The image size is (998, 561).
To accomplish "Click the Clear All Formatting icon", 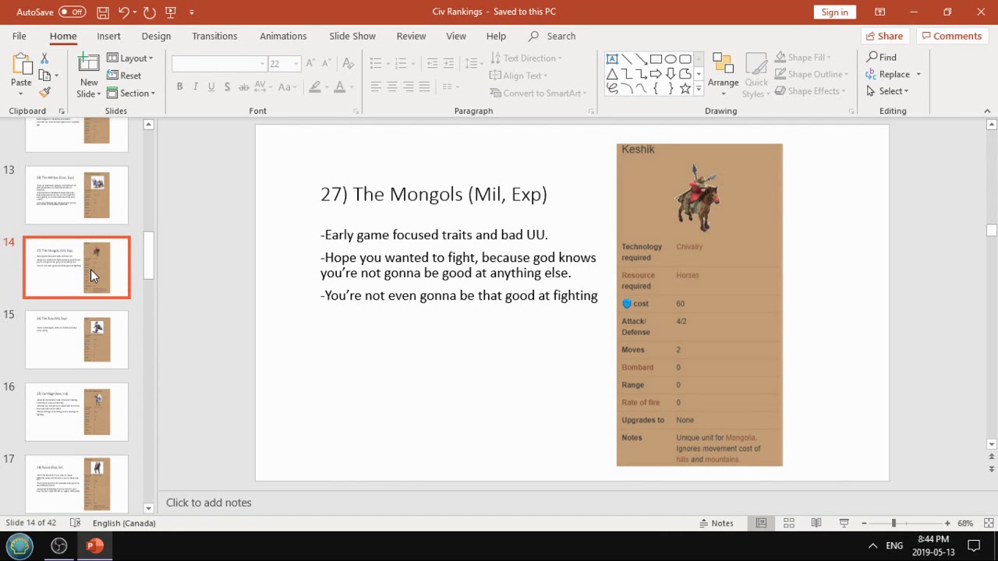I will pyautogui.click(x=348, y=63).
